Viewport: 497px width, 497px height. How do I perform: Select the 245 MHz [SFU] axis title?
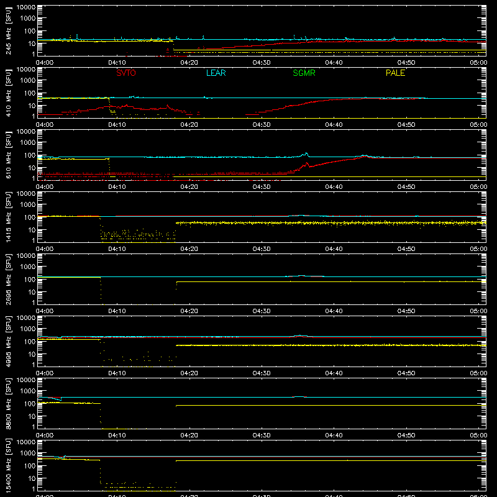[x=9, y=31]
